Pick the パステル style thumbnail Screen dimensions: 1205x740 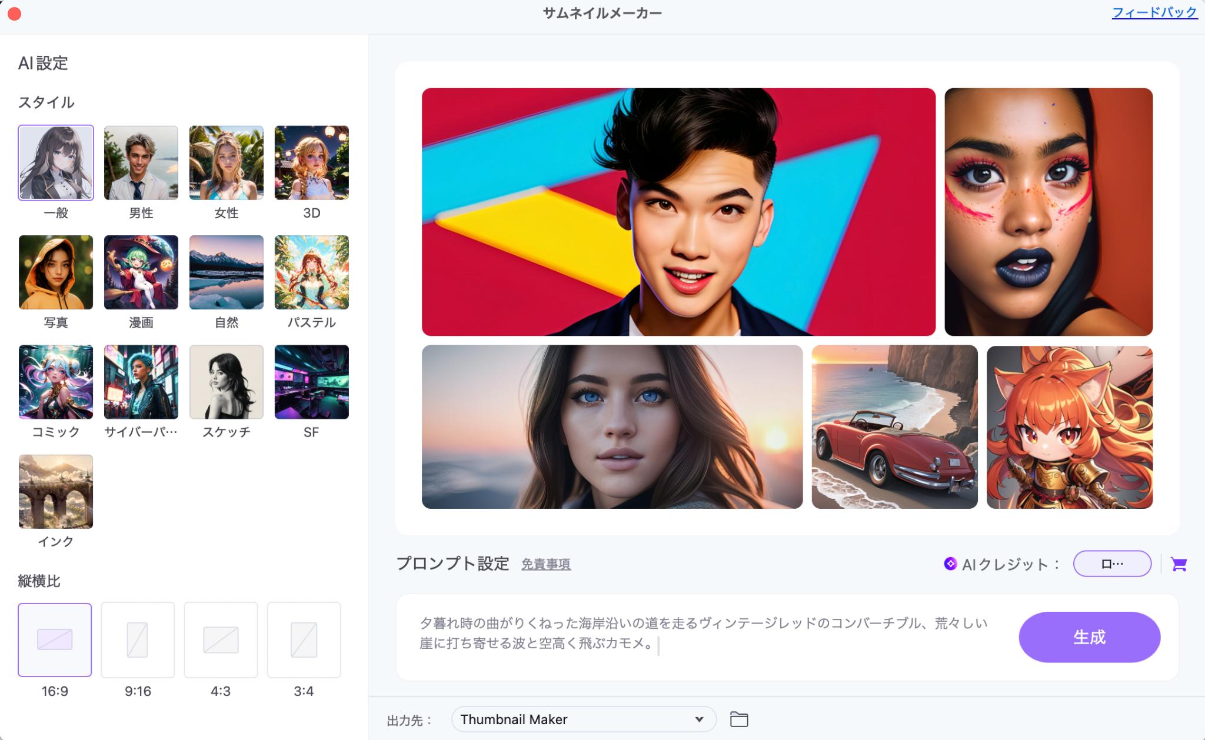pos(312,272)
